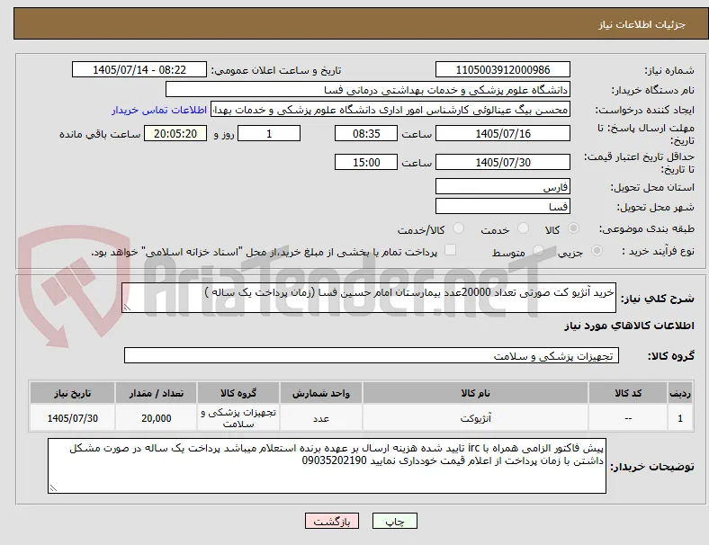Click the buyer notes textarea
The image size is (709, 545).
[x=327, y=466]
